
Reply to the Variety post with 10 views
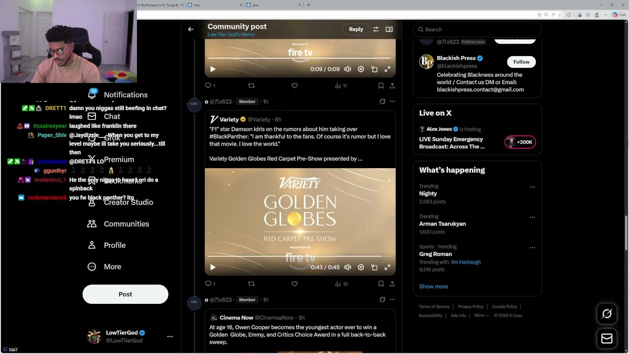[210, 284]
